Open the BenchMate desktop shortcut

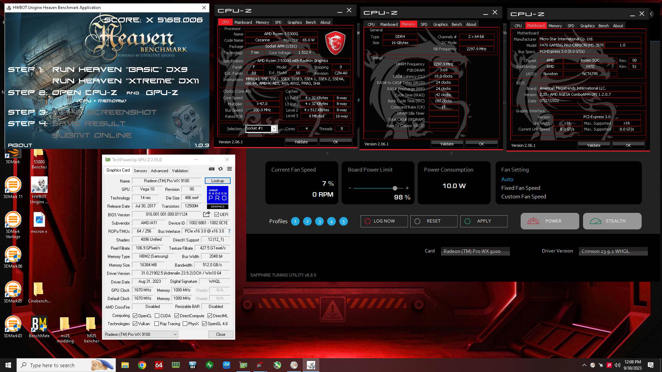(39, 327)
